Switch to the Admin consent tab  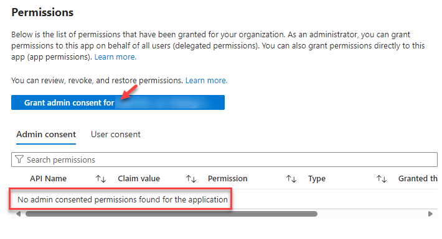tap(46, 135)
